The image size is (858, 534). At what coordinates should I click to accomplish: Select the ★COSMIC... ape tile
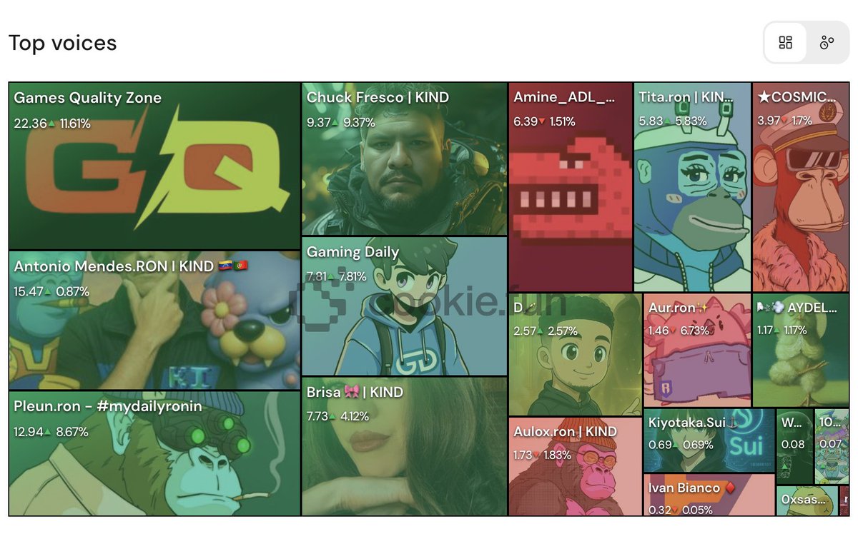pos(801,187)
